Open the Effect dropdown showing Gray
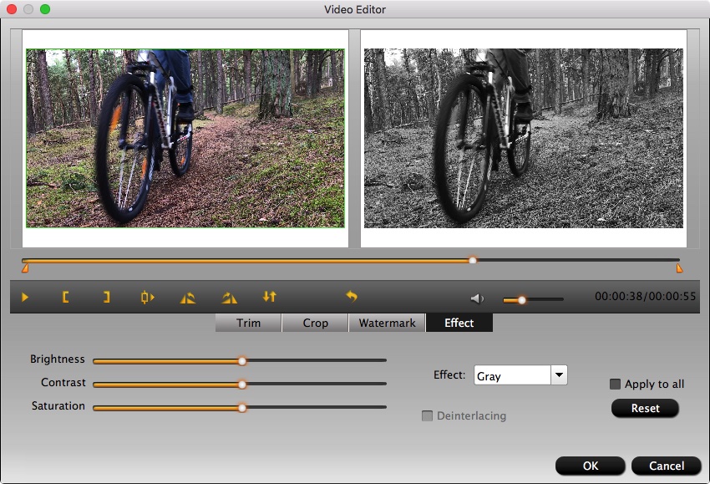The height and width of the screenshot is (484, 710). coord(559,375)
